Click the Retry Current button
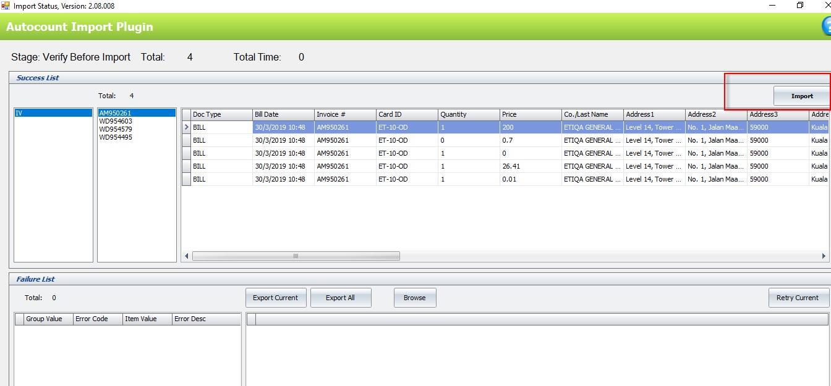The image size is (831, 386). click(798, 297)
